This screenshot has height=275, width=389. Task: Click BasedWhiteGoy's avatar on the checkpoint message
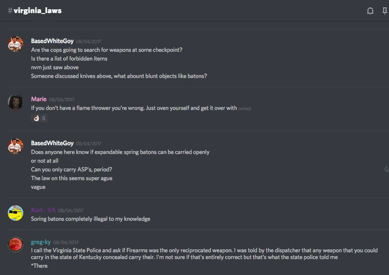coord(16,44)
